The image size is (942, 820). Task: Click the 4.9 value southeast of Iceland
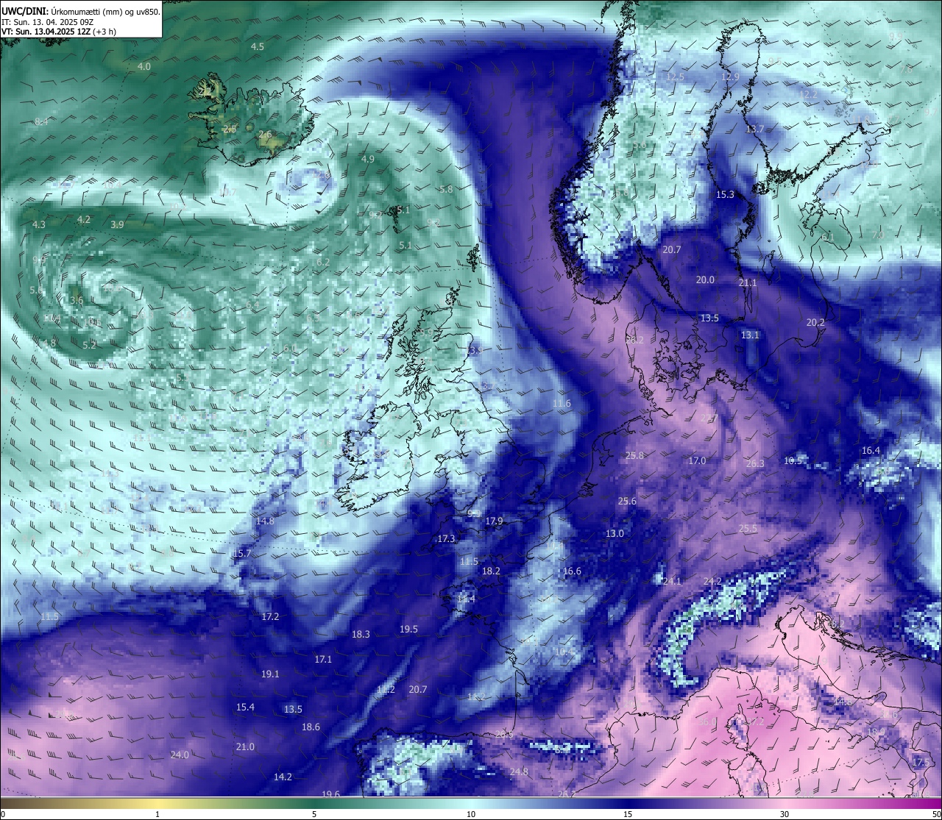(368, 159)
